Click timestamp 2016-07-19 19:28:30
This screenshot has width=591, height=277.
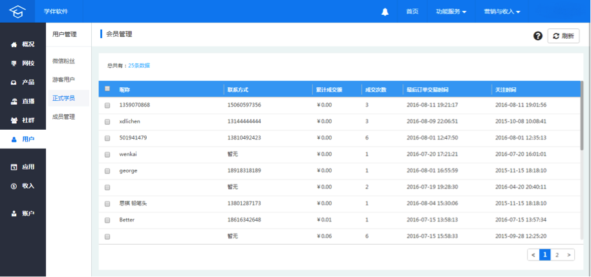click(433, 187)
